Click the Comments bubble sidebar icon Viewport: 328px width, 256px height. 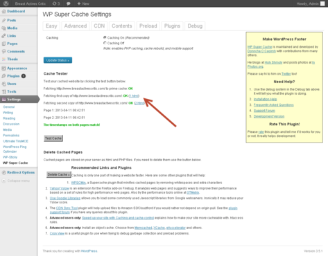pyautogui.click(x=3, y=51)
